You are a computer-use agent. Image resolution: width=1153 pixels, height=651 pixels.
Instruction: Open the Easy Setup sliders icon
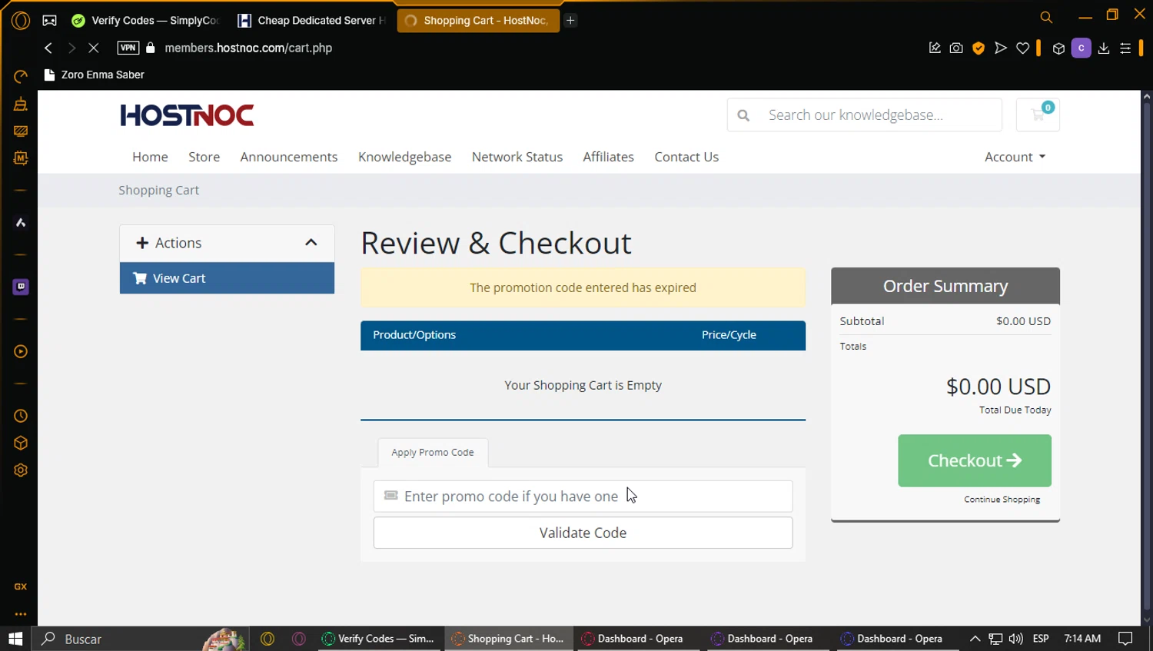(1125, 48)
